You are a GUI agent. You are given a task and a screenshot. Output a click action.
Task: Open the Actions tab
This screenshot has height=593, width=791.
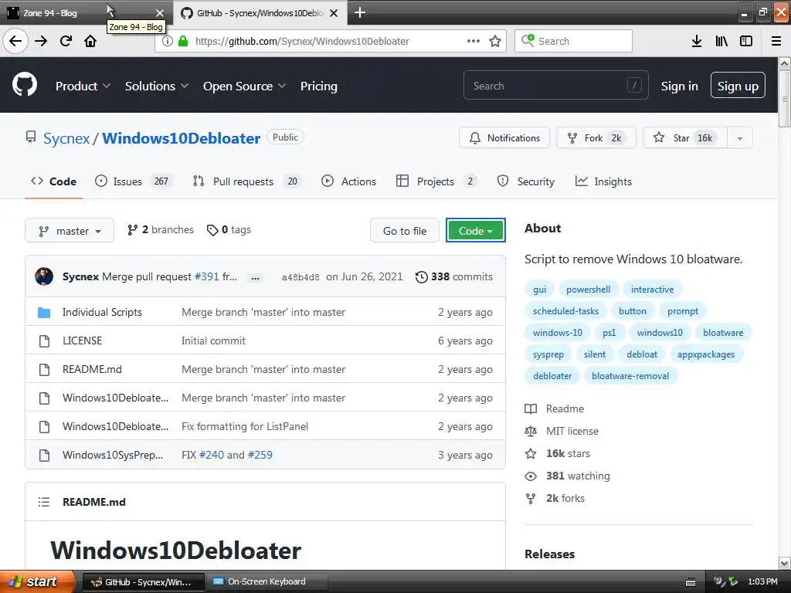coord(348,181)
